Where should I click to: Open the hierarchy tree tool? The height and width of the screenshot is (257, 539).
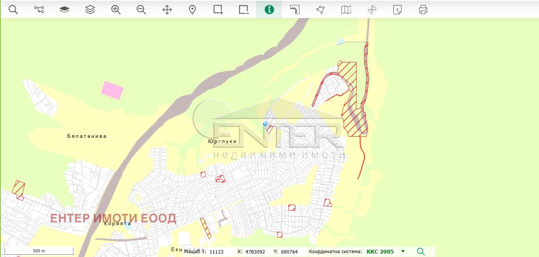coord(39,10)
